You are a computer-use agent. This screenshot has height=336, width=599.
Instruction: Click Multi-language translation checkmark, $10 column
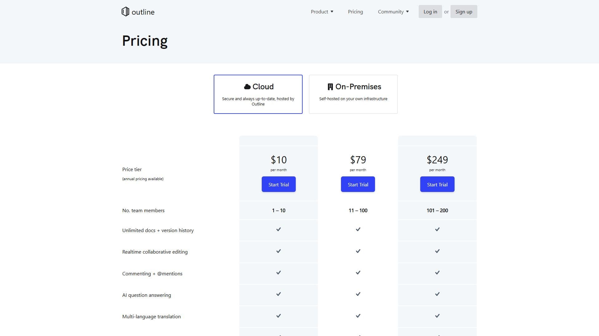pyautogui.click(x=279, y=316)
